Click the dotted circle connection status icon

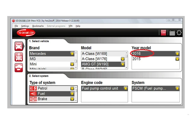pyautogui.click(x=179, y=33)
